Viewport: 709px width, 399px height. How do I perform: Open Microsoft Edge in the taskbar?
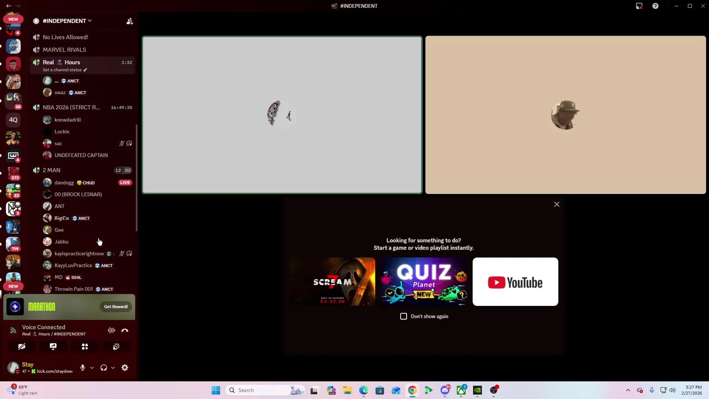[x=363, y=390]
